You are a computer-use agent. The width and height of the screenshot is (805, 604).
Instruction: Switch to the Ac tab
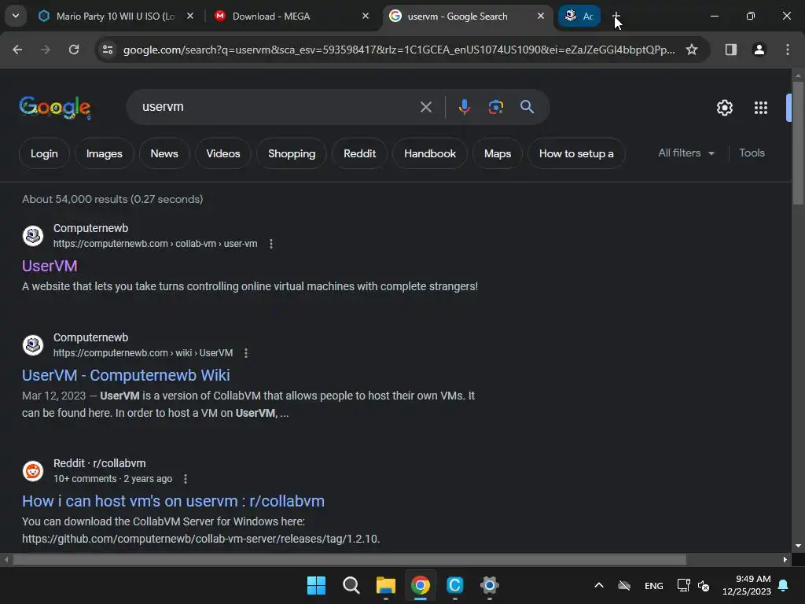pos(579,17)
